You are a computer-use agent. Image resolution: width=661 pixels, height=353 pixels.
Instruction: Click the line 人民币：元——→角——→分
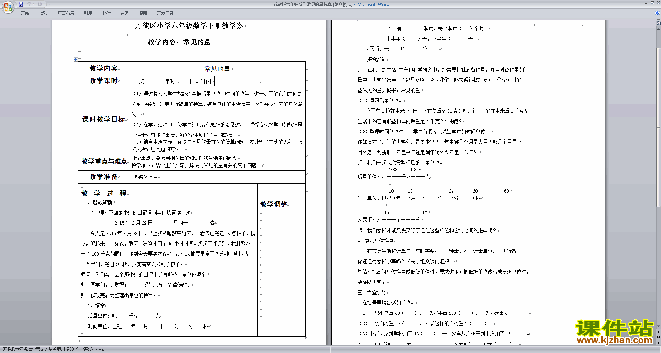(x=389, y=220)
